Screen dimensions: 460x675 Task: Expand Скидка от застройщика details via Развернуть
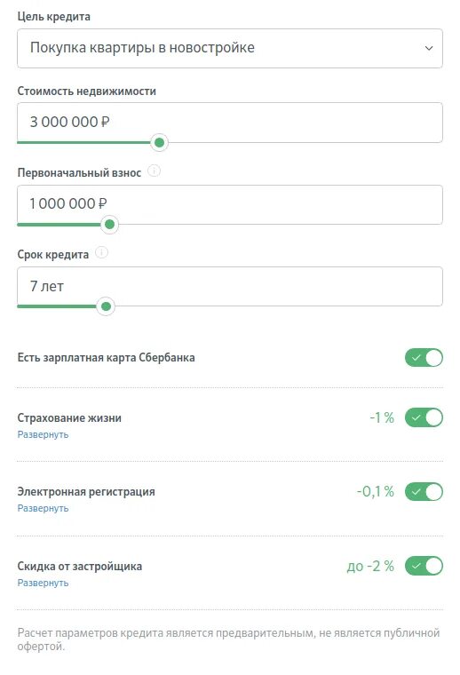[43, 583]
